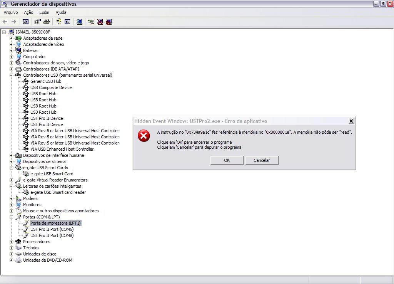The image size is (394, 284).
Task: Open the Ajuda menu
Action: (x=61, y=12)
